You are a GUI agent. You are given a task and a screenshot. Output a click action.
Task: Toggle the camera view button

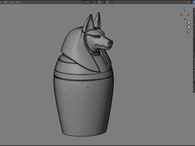188,31
